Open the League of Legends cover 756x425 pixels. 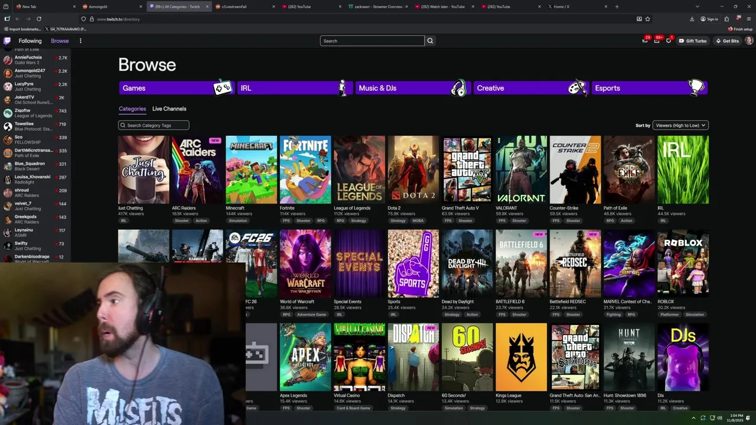coord(359,170)
